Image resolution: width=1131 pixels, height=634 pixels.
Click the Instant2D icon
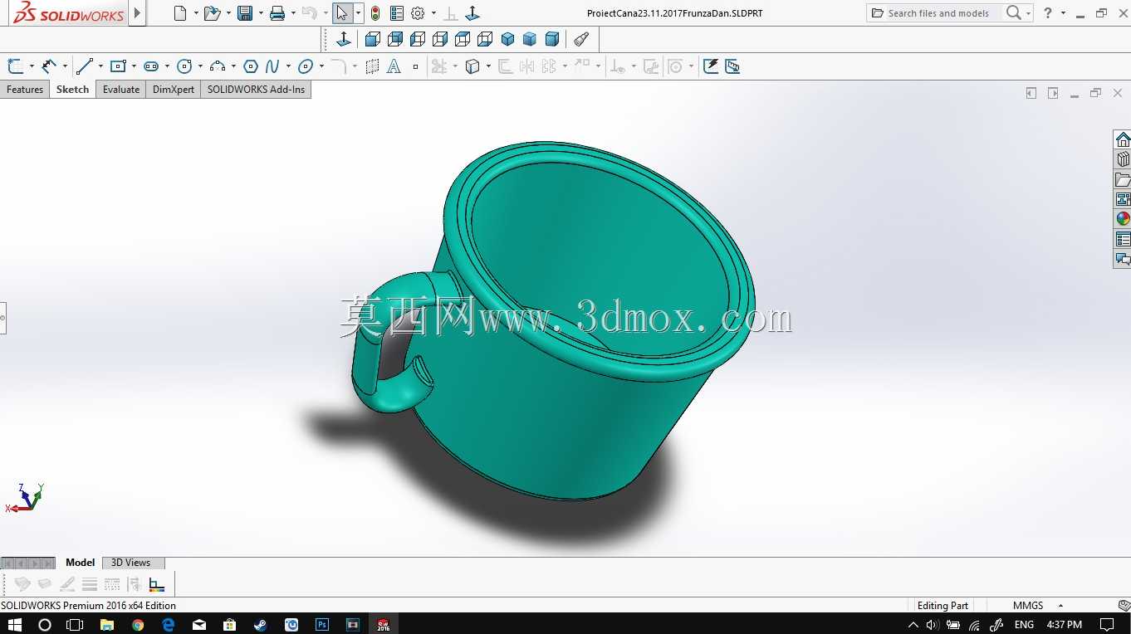click(x=732, y=66)
